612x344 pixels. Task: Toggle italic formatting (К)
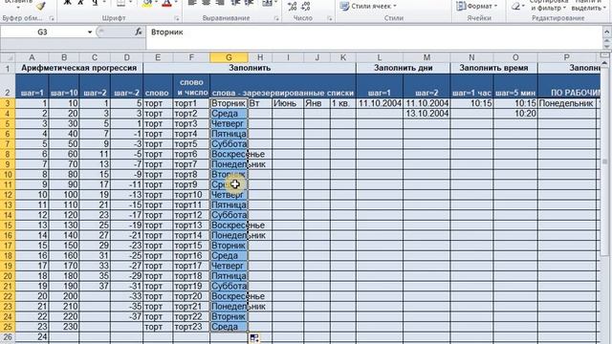[x=80, y=3]
